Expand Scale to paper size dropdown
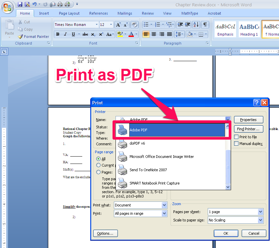 (x=260, y=220)
